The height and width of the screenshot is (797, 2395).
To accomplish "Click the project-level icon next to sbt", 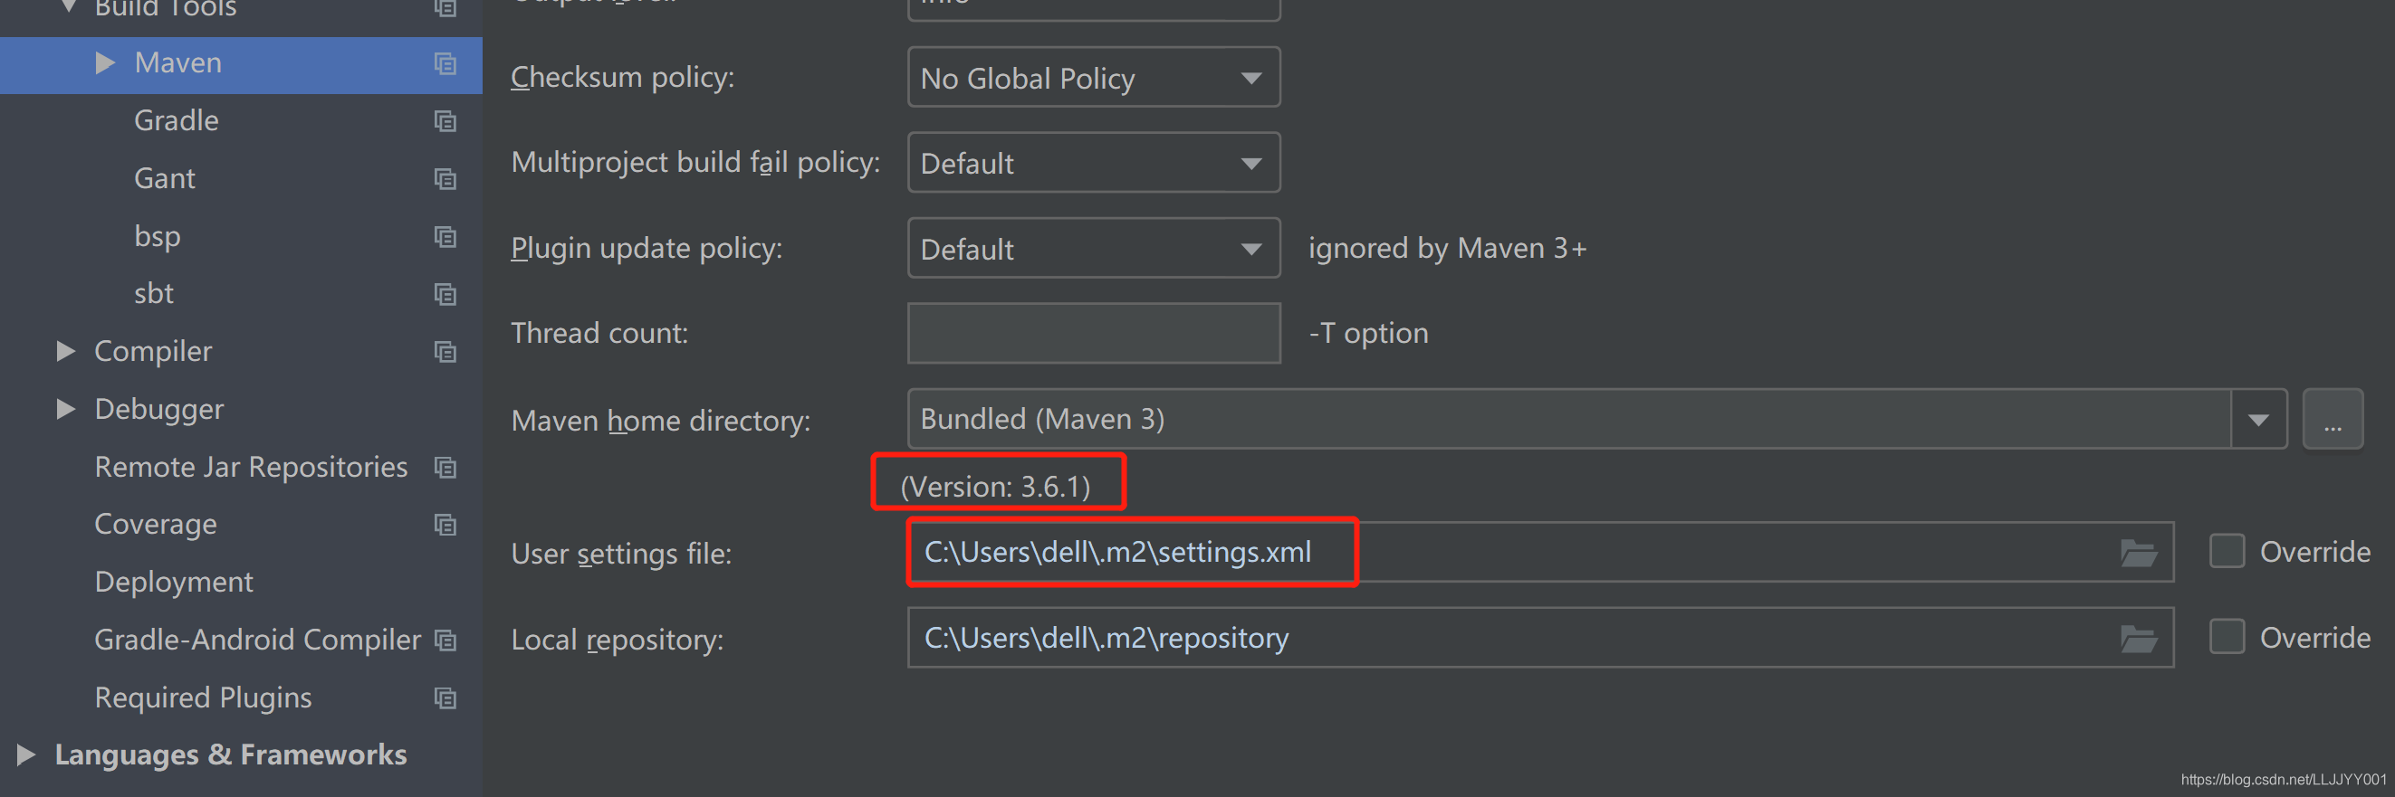I will click(x=445, y=294).
